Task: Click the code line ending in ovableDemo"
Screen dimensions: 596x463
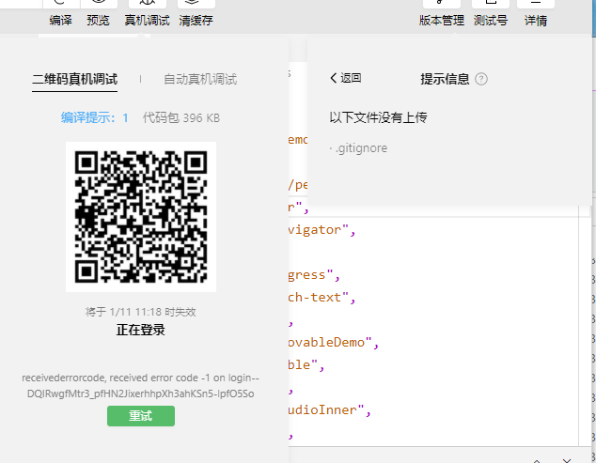Action: point(334,343)
